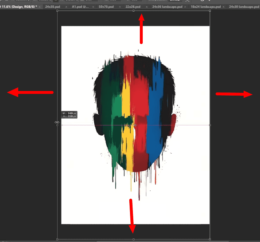The image size is (260, 242).
Task: Click the top-right transform corner handle
Action: coord(210,11)
